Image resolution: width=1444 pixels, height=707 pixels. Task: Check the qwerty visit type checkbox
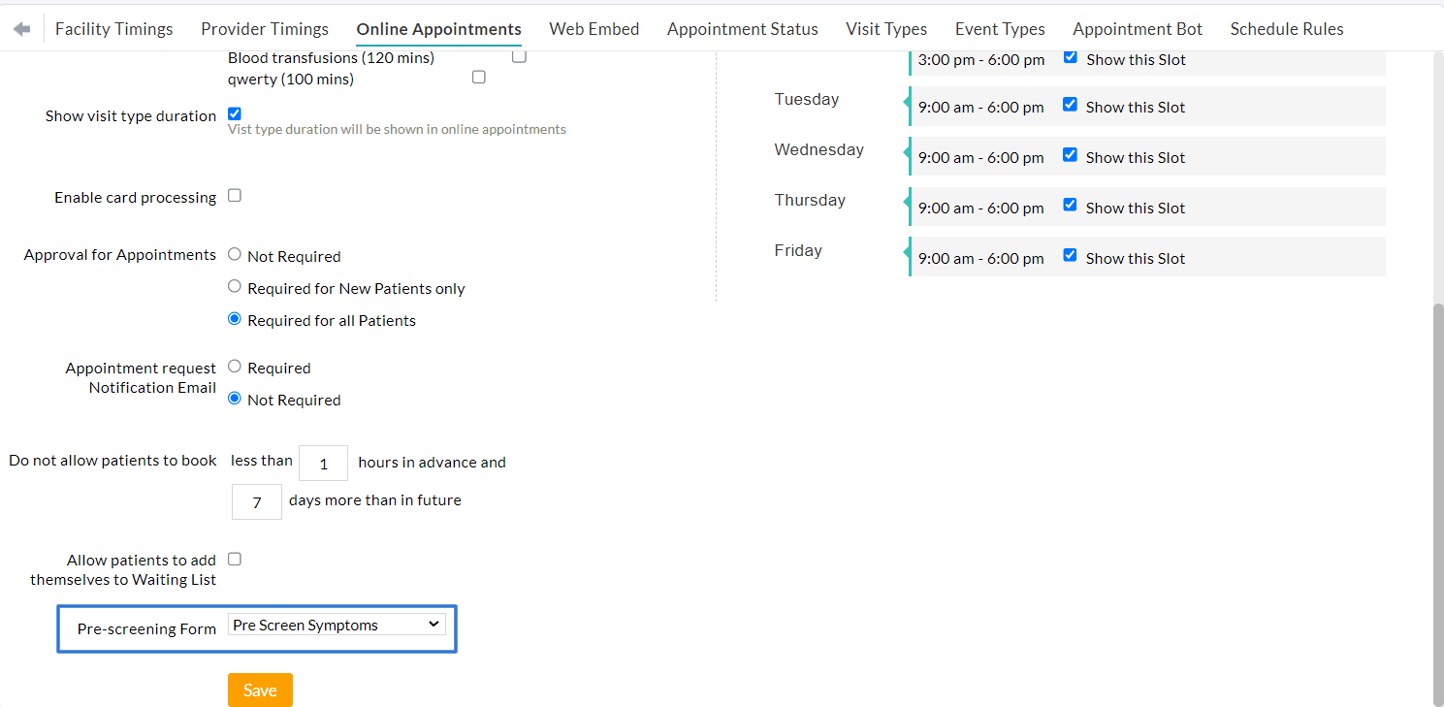pos(478,76)
